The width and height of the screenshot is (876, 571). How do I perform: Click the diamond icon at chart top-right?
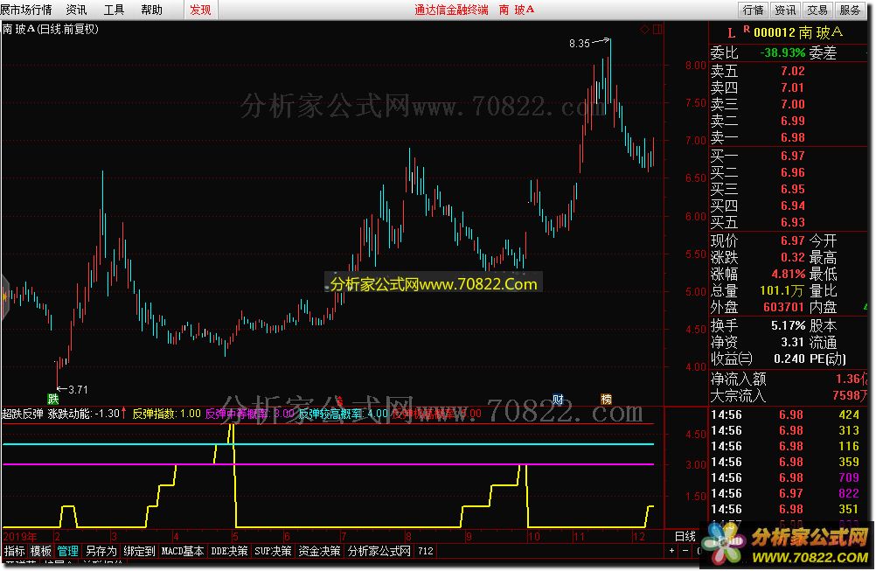(644, 29)
